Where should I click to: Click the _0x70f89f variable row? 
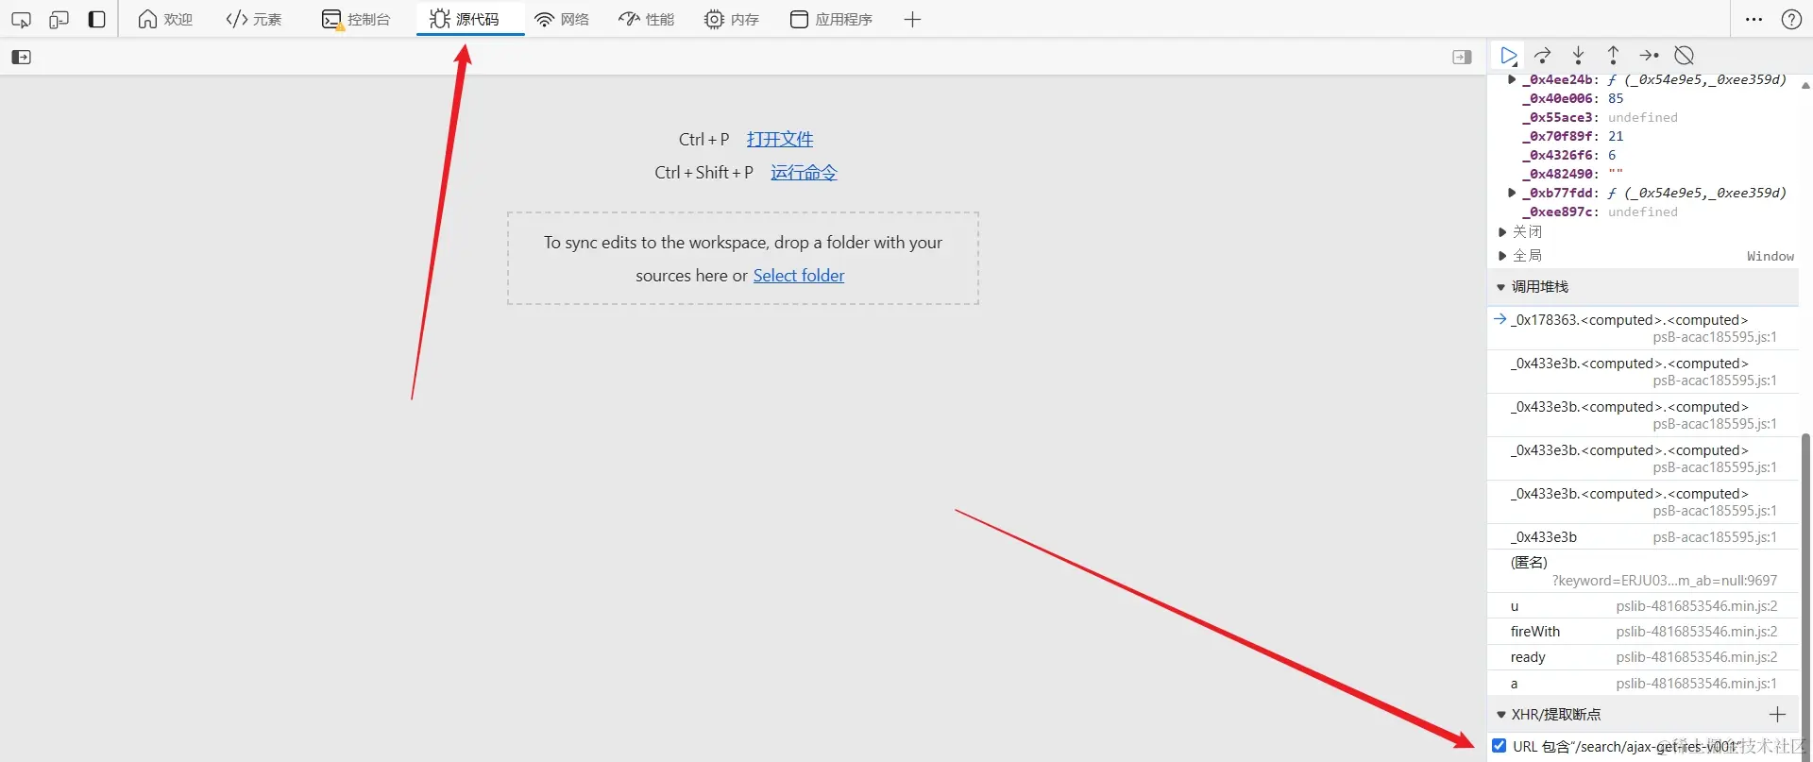1572,136
